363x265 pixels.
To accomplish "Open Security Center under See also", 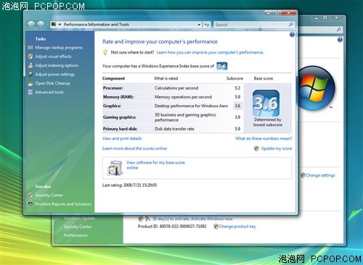I will point(49,195).
